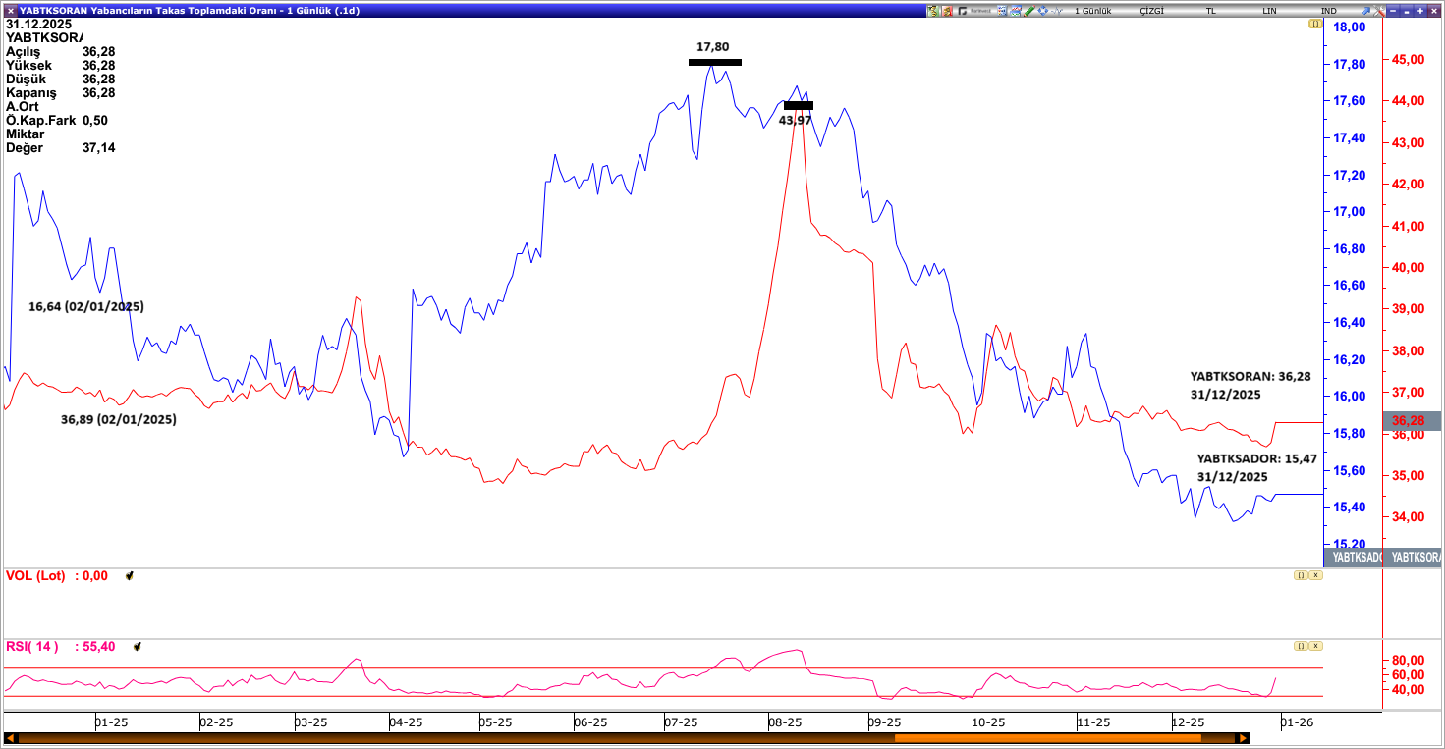Open the '1 Günlük' period dropdown
This screenshot has height=749, width=1445.
click(x=1092, y=11)
